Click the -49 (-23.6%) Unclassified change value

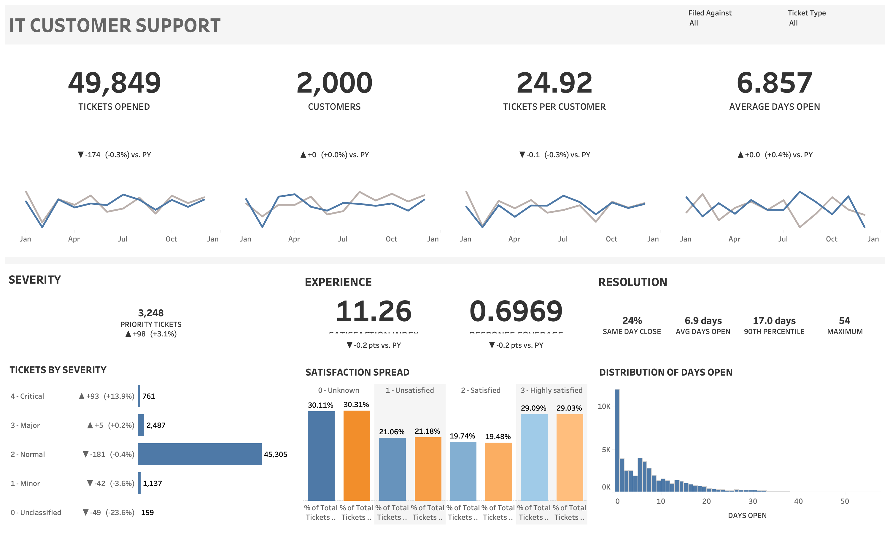click(109, 512)
